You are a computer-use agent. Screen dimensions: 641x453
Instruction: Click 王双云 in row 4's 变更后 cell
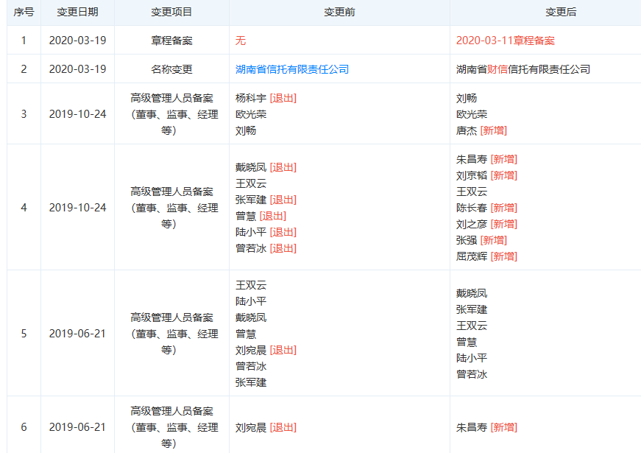pyautogui.click(x=471, y=192)
